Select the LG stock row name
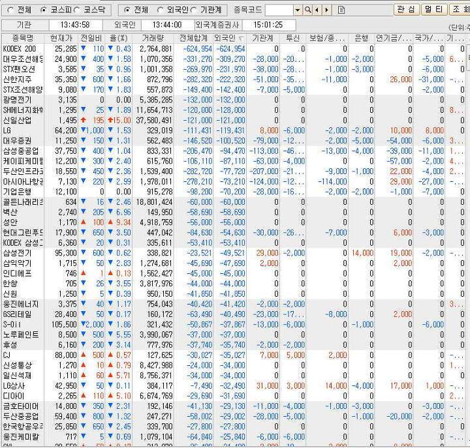This screenshot has height=448, width=470. pos(7,130)
